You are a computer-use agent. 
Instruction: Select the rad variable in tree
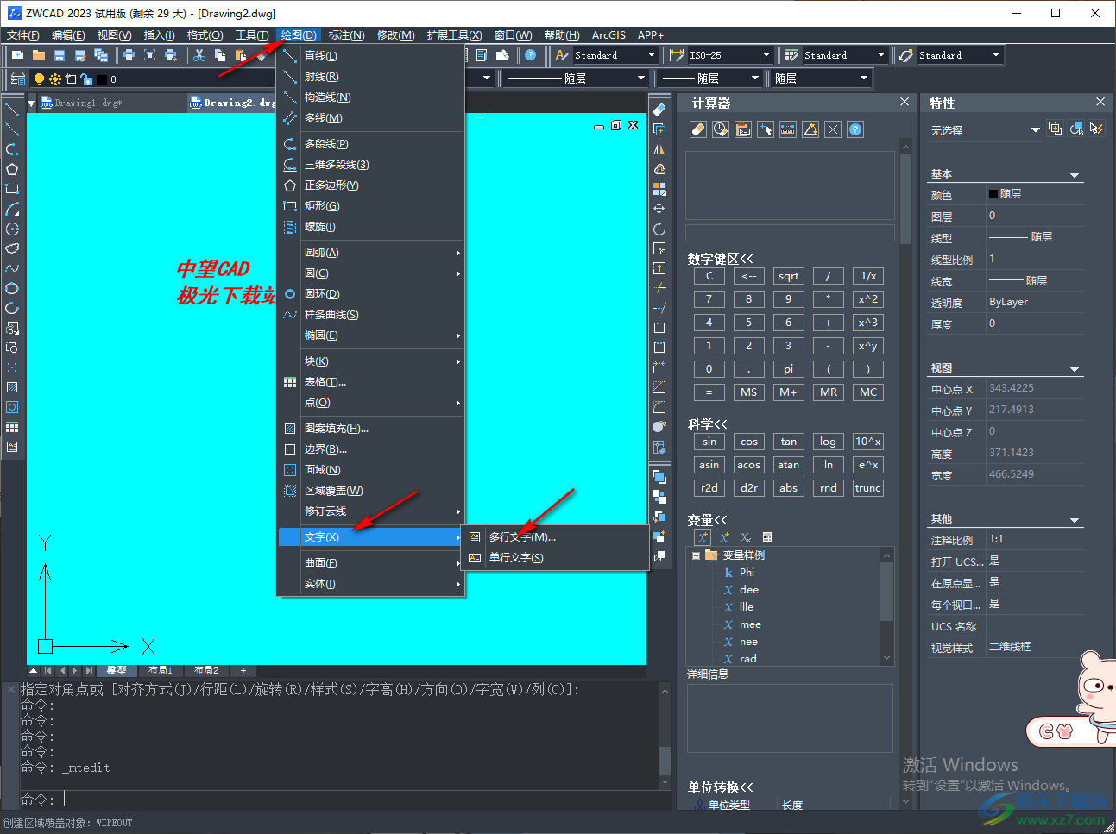pos(747,659)
